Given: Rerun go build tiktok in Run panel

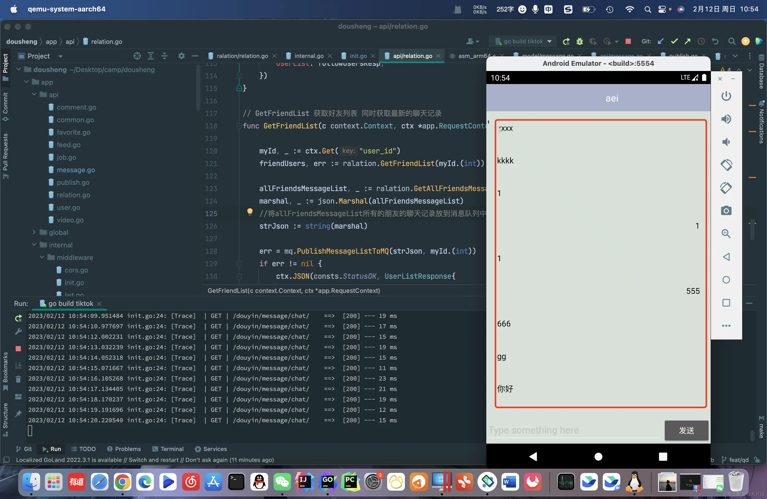Looking at the screenshot, I should [x=18, y=318].
